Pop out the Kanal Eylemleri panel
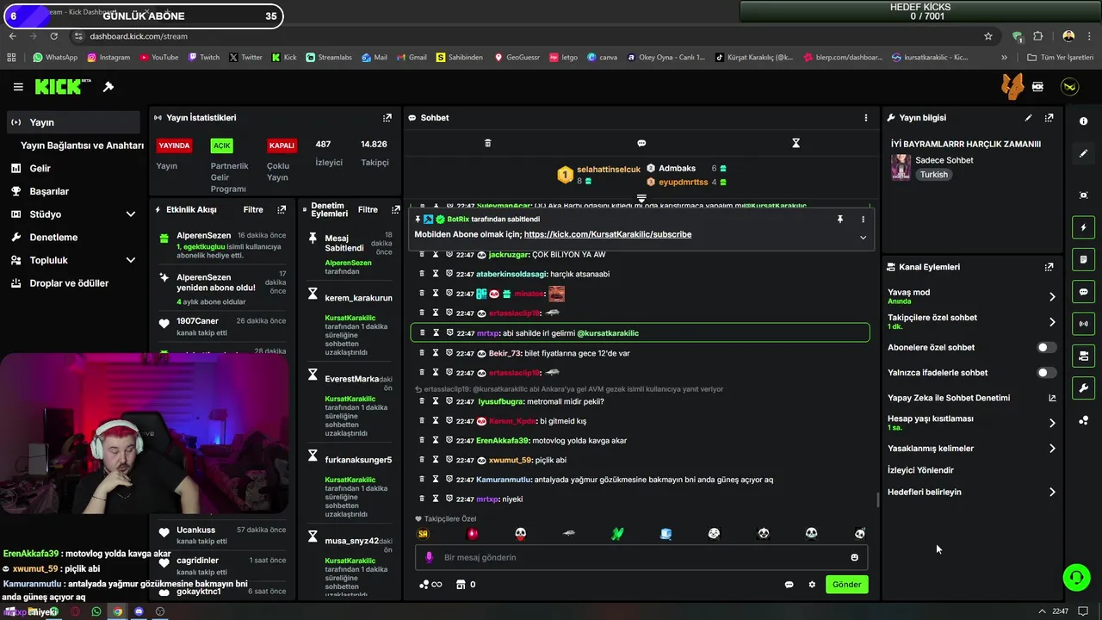The image size is (1102, 620). coord(1049,267)
